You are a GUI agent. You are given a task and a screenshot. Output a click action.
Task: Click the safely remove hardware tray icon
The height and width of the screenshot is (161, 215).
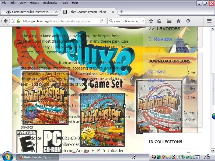coord(183,157)
